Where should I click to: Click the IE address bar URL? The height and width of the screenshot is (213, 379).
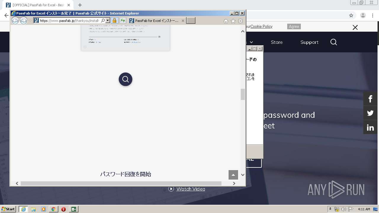[x=70, y=21]
